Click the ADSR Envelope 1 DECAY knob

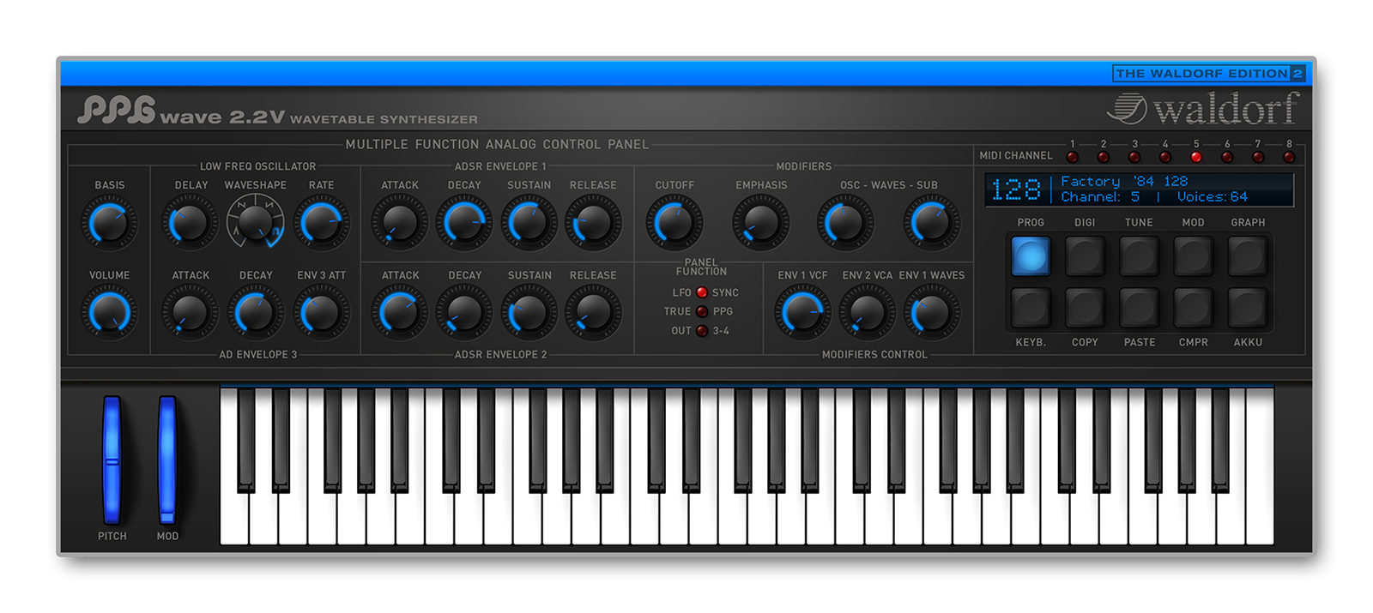pyautogui.click(x=464, y=223)
